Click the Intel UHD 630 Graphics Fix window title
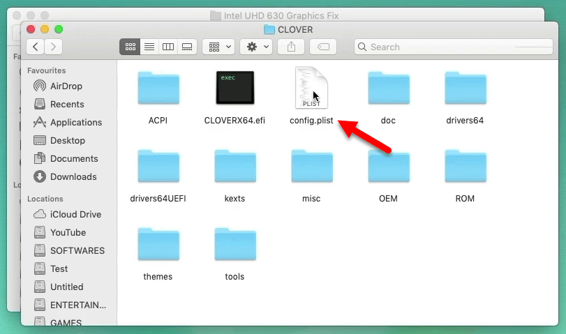566x334 pixels. [x=281, y=16]
